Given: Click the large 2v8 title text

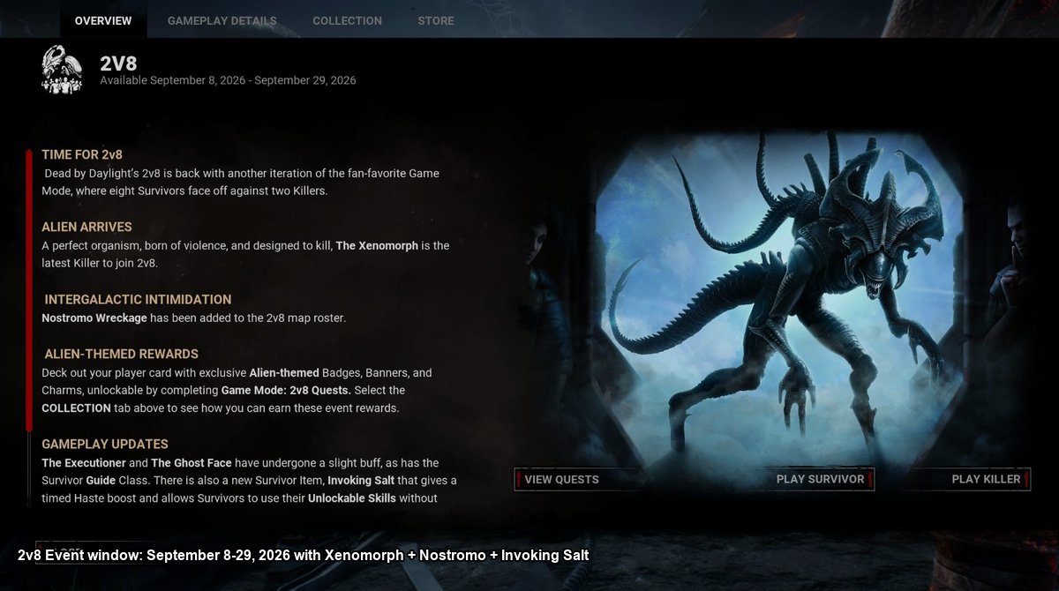Looking at the screenshot, I should pyautogui.click(x=118, y=64).
